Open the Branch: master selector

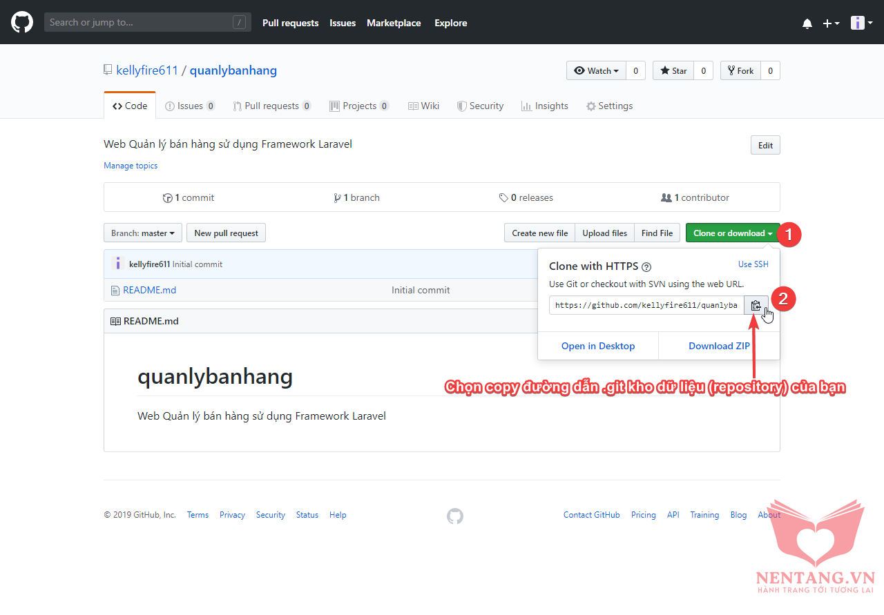tap(143, 233)
